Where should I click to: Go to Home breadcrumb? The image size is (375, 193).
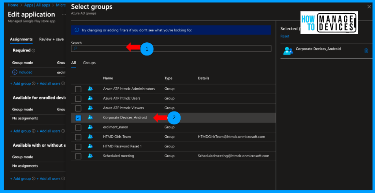click(x=13, y=5)
